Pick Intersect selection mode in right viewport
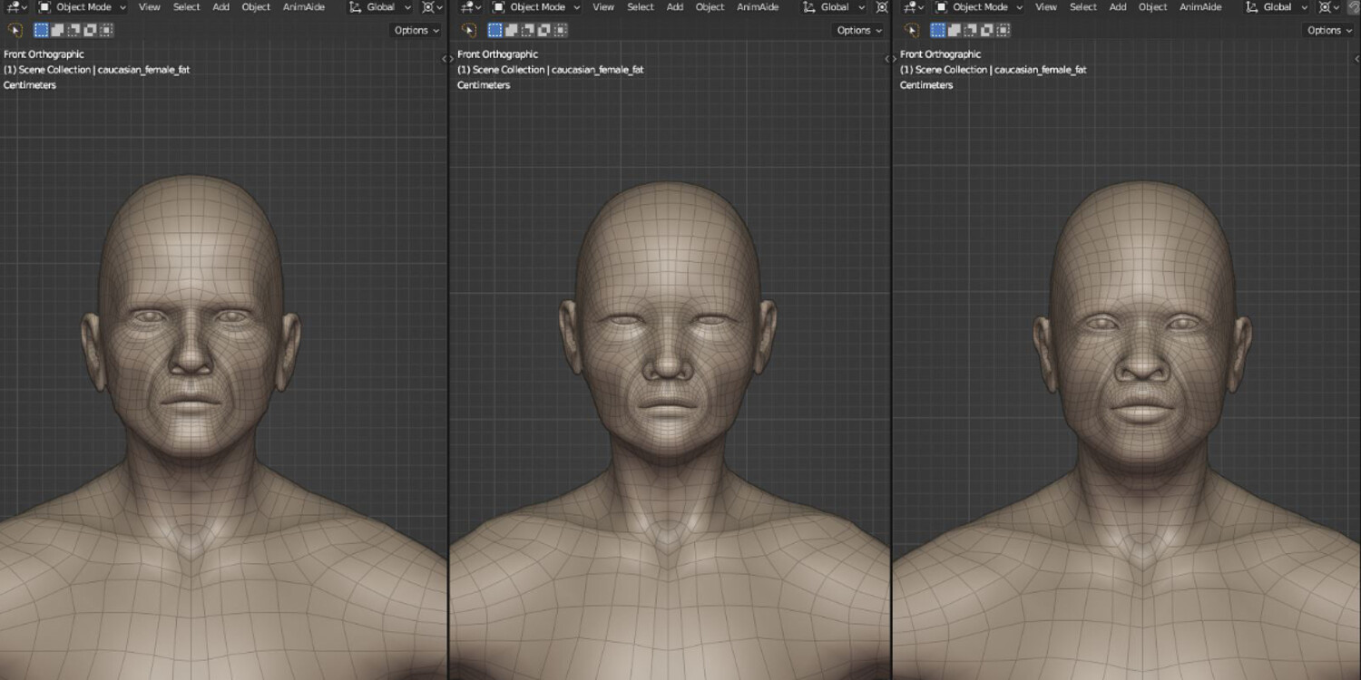Viewport: 1361px width, 680px height. 1003,30
